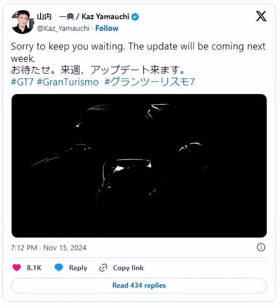The height and width of the screenshot is (306, 279).
Task: Click the blue verified badge
Action: (x=136, y=17)
